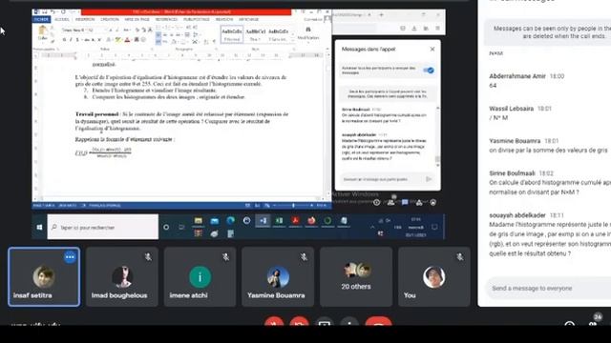Expand the hidden system tray icons chevron
The height and width of the screenshot is (343, 611).
click(x=372, y=227)
